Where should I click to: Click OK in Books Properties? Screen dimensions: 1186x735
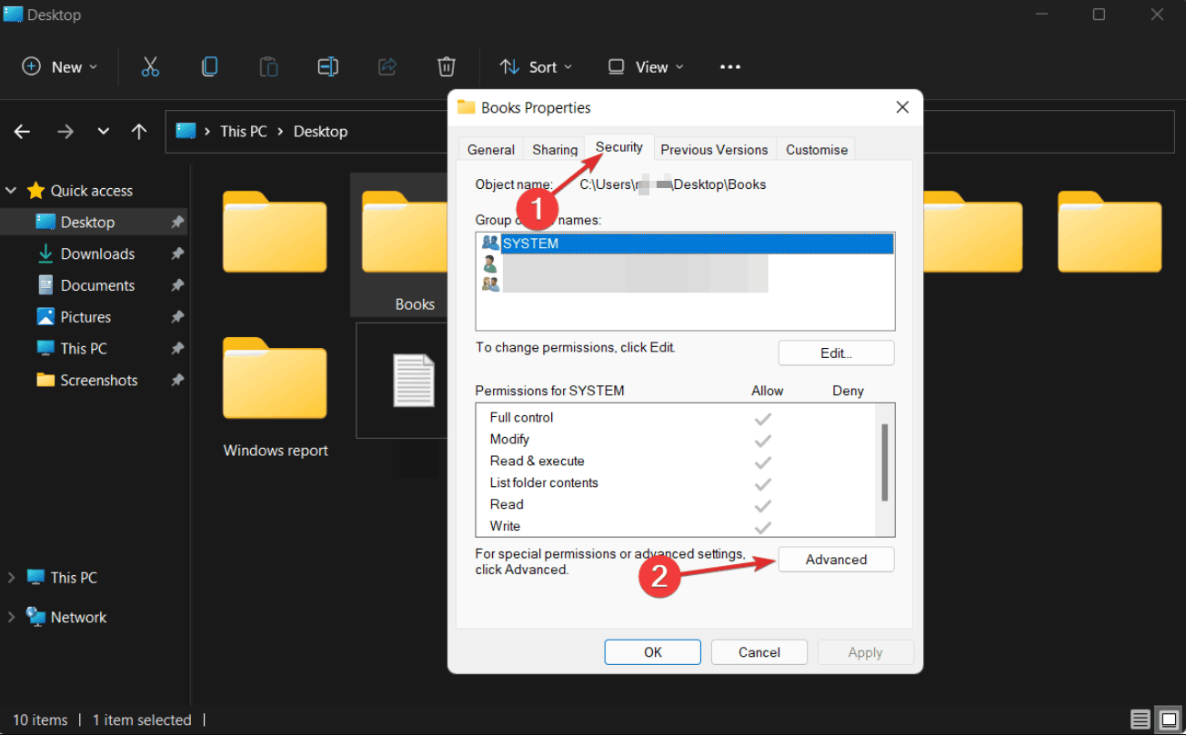(x=653, y=652)
